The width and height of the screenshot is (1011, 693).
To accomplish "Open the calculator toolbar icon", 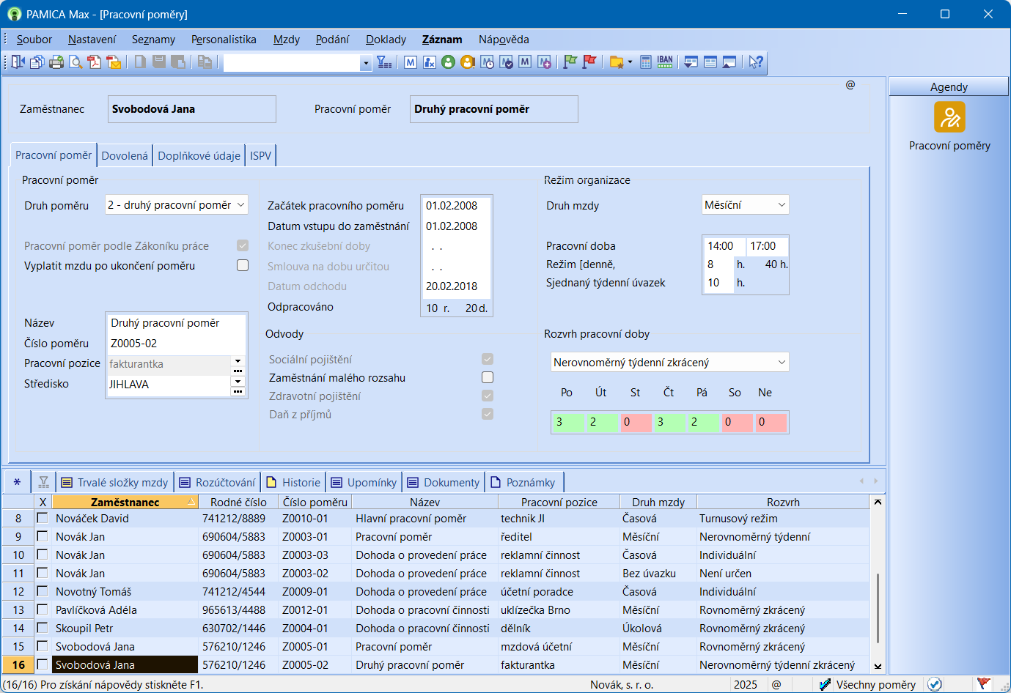I will (646, 62).
